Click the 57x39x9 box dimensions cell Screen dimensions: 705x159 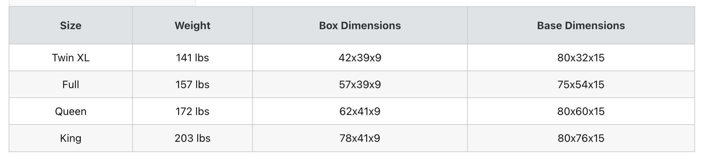pos(360,84)
